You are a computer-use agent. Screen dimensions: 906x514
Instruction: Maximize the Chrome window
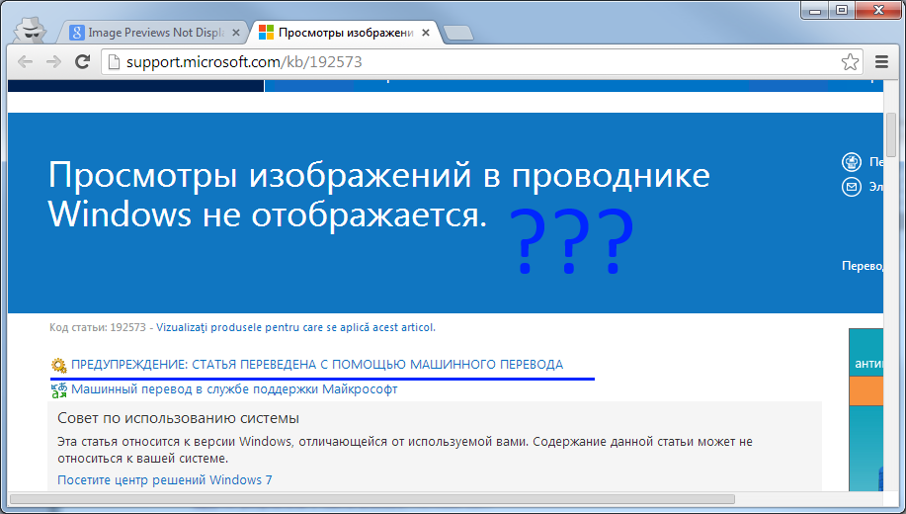tap(842, 10)
